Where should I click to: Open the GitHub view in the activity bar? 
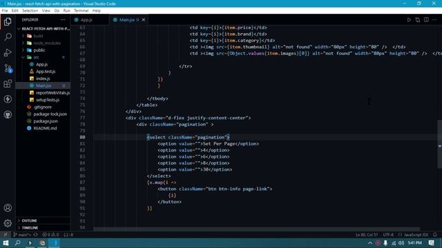point(8,114)
